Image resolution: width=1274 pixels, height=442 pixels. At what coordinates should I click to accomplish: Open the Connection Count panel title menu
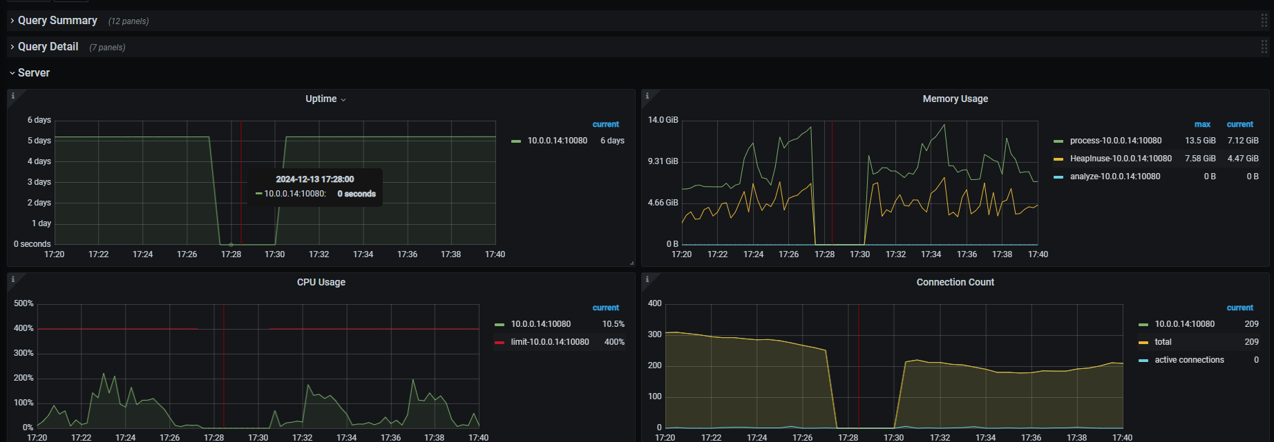tap(955, 283)
